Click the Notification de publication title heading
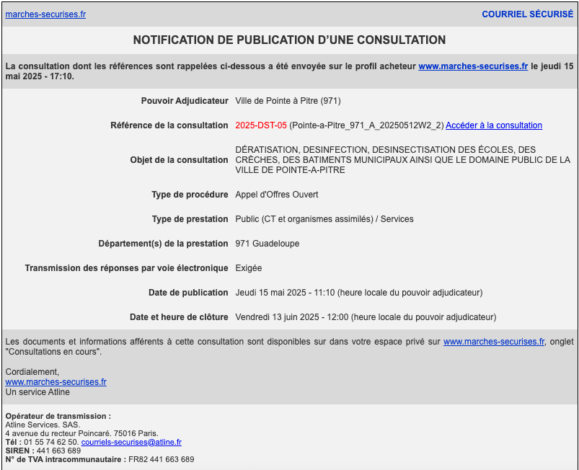 tap(289, 40)
